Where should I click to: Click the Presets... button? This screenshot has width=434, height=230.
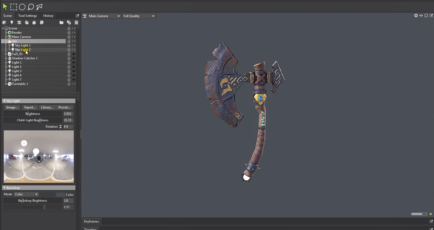click(x=65, y=108)
